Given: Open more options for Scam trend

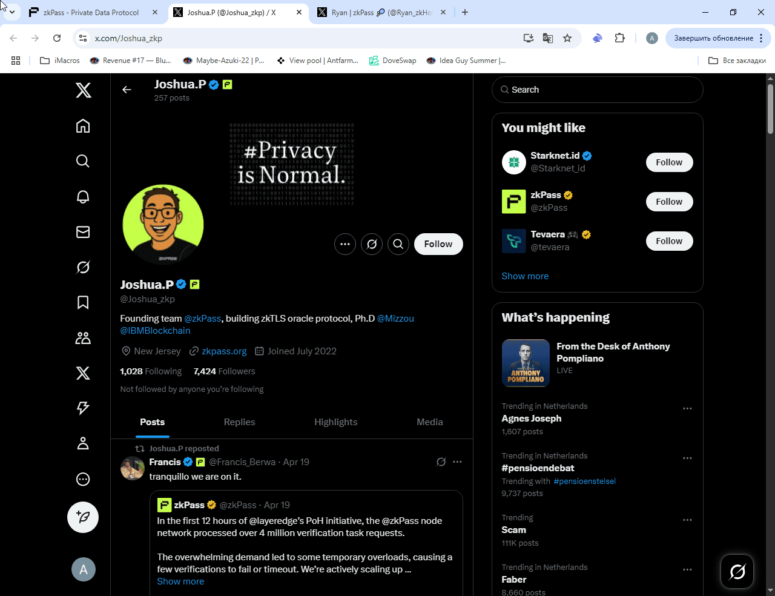Looking at the screenshot, I should tap(687, 520).
